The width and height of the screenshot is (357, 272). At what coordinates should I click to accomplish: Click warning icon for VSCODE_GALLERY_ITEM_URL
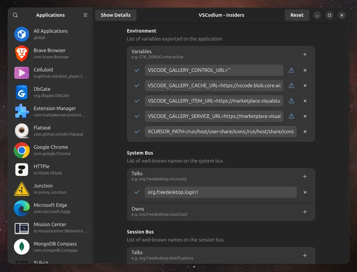click(291, 101)
